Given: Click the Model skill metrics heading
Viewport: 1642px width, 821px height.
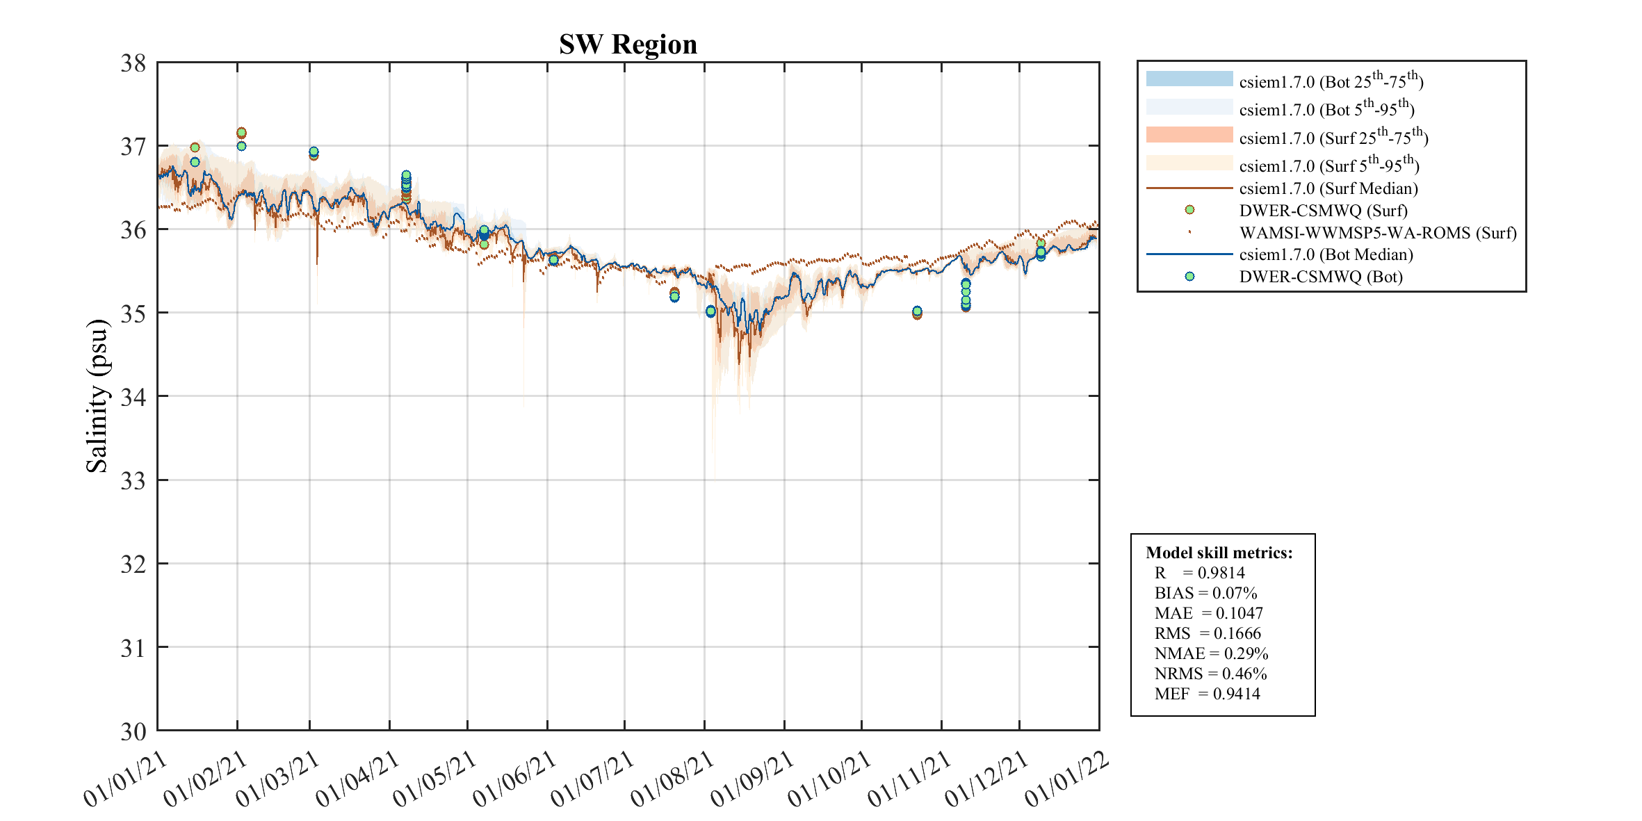Looking at the screenshot, I should click(x=1219, y=553).
